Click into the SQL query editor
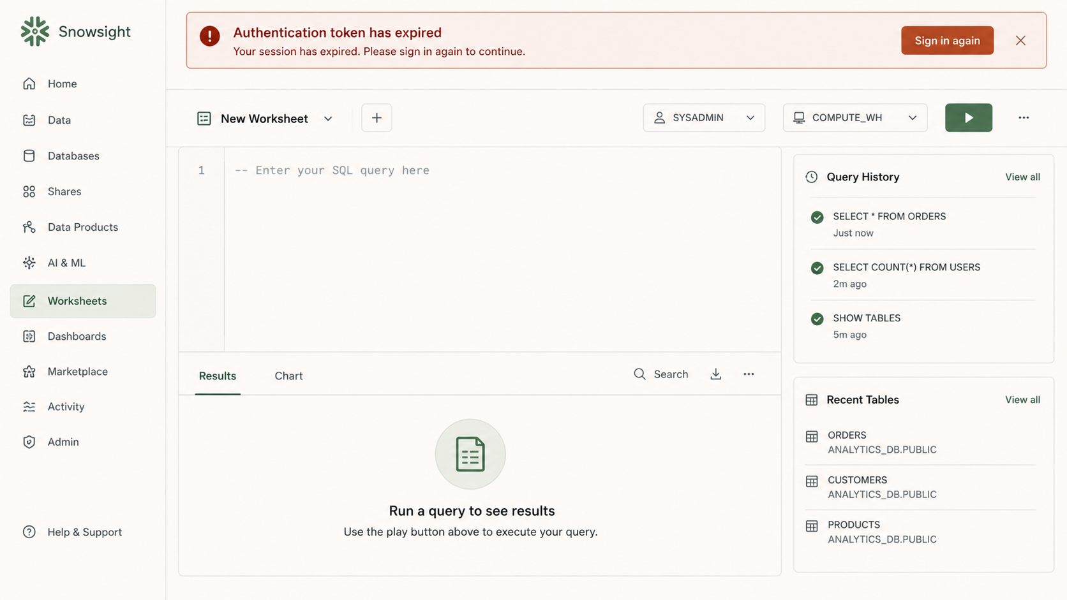1067x600 pixels. pyautogui.click(x=502, y=250)
